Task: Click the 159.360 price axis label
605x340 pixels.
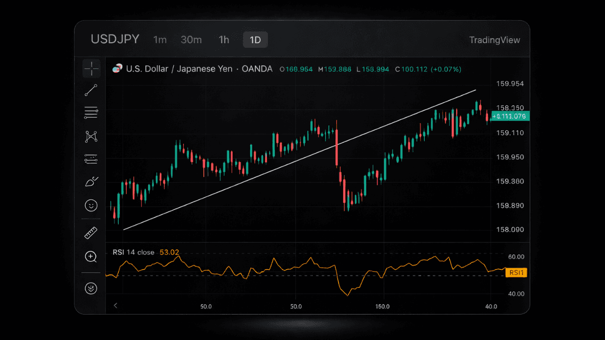Action: [510, 181]
